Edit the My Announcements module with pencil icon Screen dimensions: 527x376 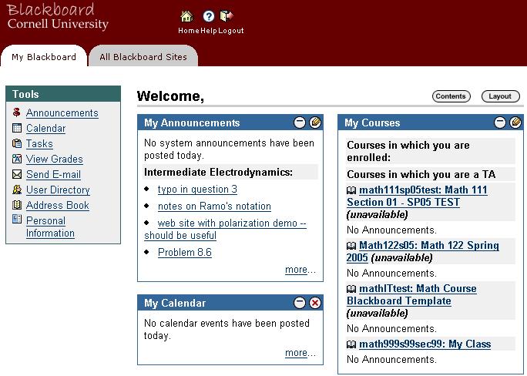[x=315, y=123]
